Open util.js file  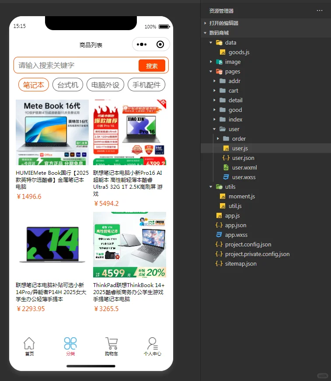click(x=235, y=206)
